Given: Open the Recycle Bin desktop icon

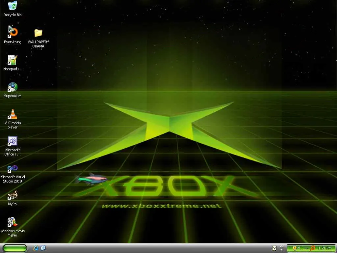Looking at the screenshot, I should point(13,9).
